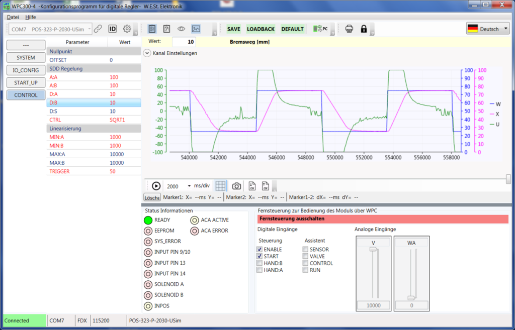Click the ID identification icon
Image resolution: width=515 pixels, height=330 pixels.
click(x=113, y=29)
